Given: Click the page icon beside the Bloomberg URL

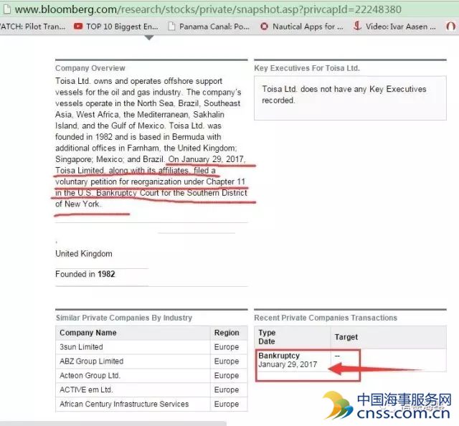Looking at the screenshot, I should [x=6, y=9].
